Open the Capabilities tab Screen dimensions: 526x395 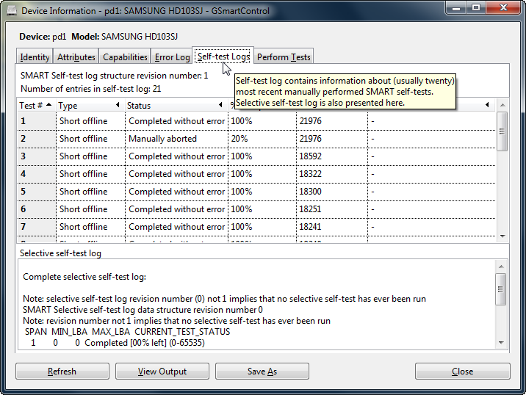(125, 57)
